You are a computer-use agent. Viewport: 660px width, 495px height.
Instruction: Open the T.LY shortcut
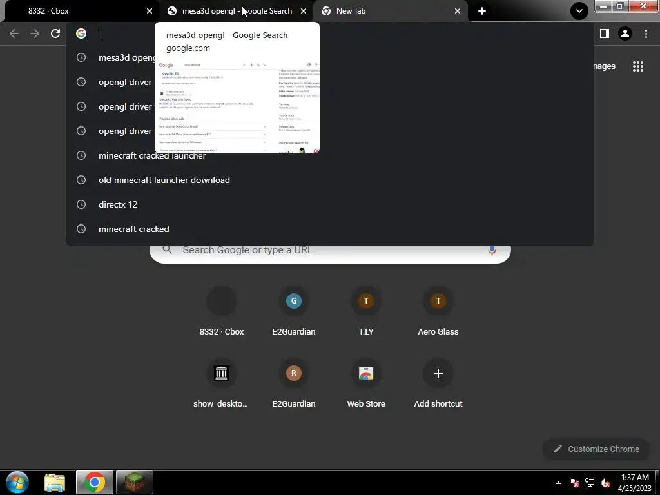pyautogui.click(x=366, y=311)
